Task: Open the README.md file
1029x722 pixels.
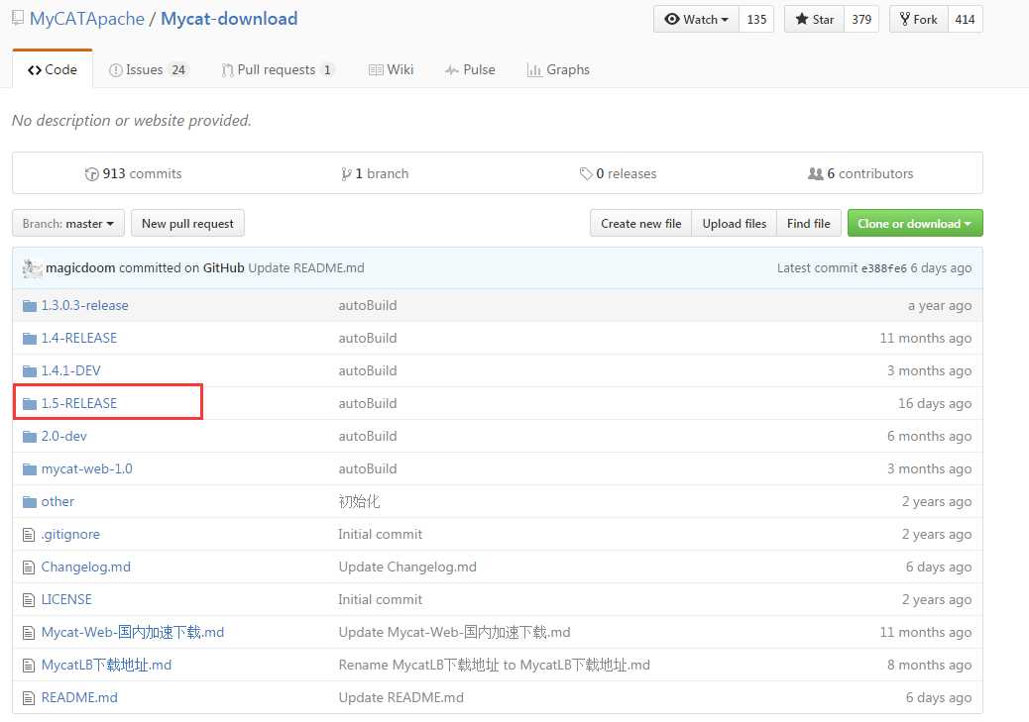Action: [x=79, y=698]
